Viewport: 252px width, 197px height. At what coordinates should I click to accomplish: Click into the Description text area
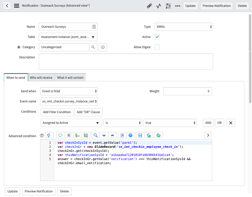(x=126, y=62)
